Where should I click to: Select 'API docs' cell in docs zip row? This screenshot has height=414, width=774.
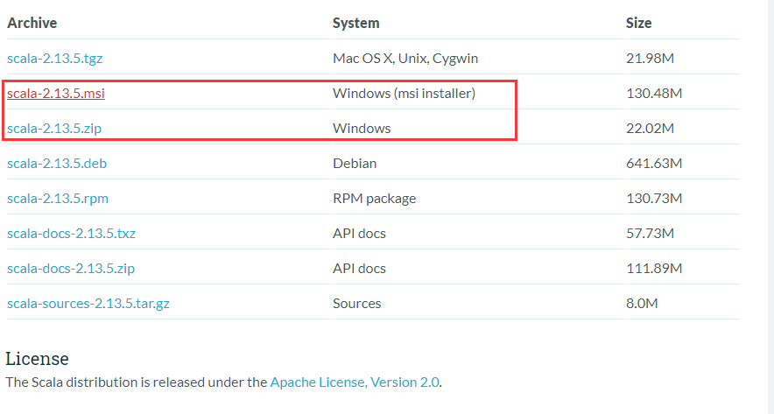pyautogui.click(x=359, y=269)
